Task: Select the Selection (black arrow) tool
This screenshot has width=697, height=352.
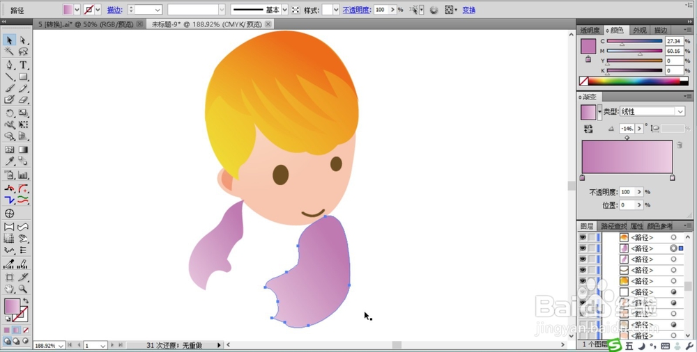Action: 9,40
